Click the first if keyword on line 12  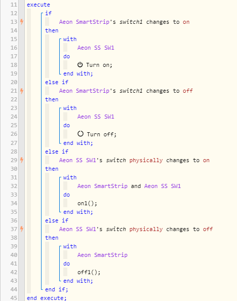(x=48, y=13)
